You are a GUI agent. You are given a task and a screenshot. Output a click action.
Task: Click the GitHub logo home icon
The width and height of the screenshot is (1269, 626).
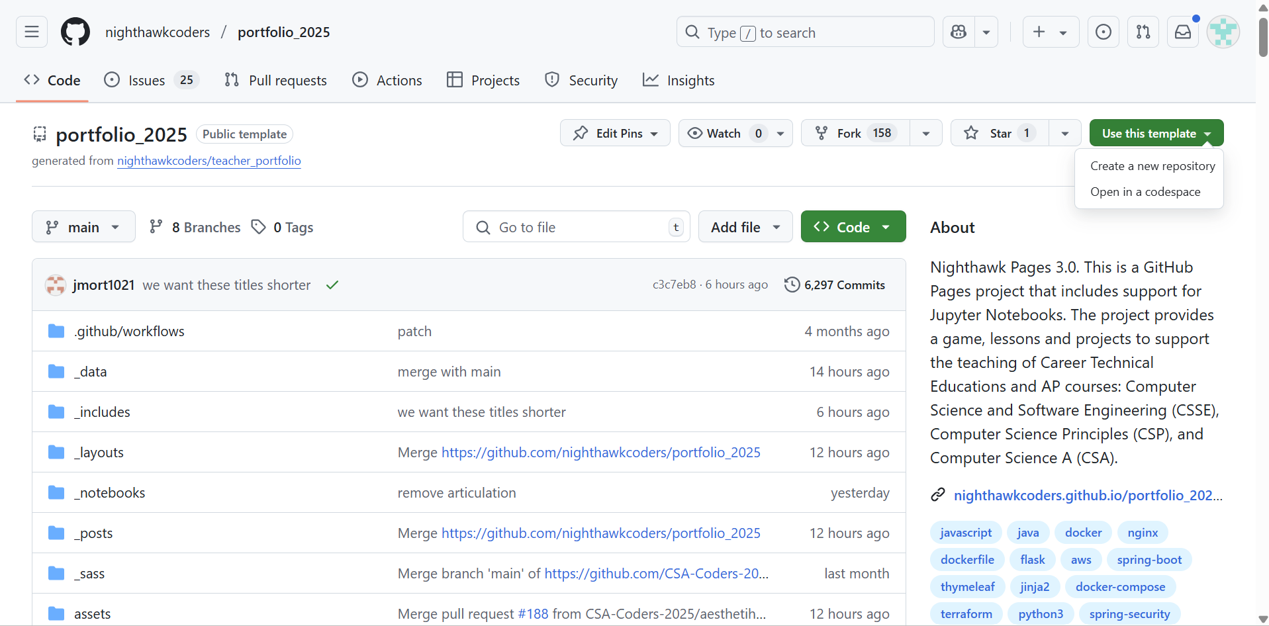point(75,32)
